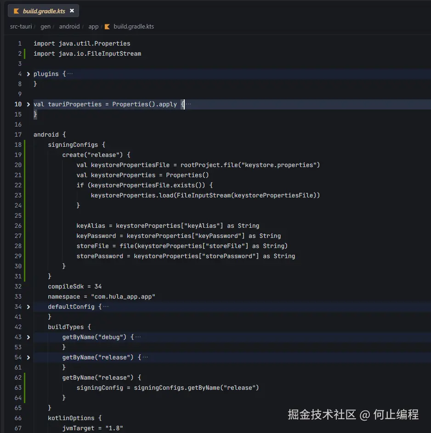Click the Kotlin icon in the breadcrumb
The image size is (431, 433).
[x=107, y=27]
